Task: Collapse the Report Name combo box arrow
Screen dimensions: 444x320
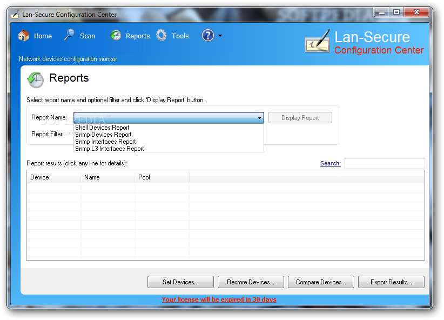Action: tap(259, 118)
